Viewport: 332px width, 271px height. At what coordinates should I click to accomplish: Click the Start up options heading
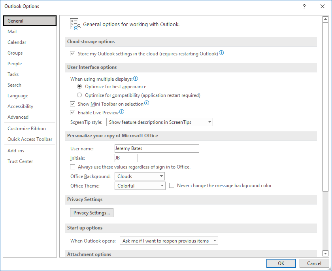[x=85, y=228]
